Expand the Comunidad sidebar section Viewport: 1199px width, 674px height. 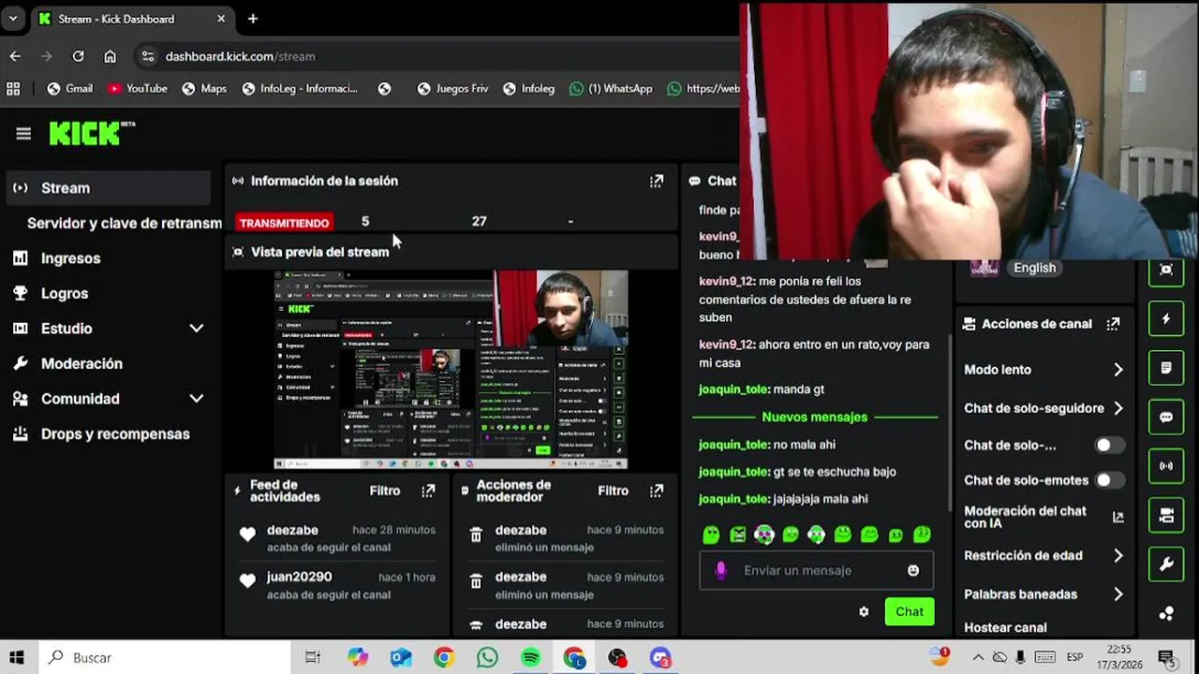pyautogui.click(x=196, y=399)
